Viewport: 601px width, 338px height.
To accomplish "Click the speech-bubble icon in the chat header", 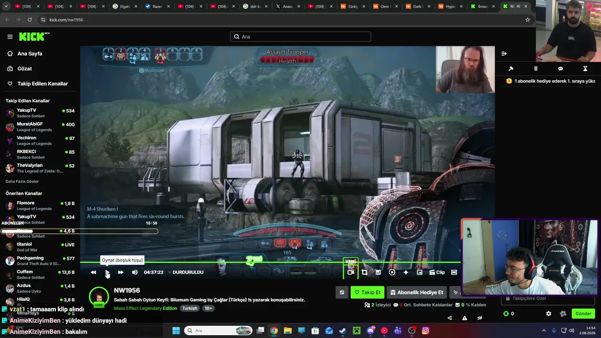I will [x=560, y=69].
